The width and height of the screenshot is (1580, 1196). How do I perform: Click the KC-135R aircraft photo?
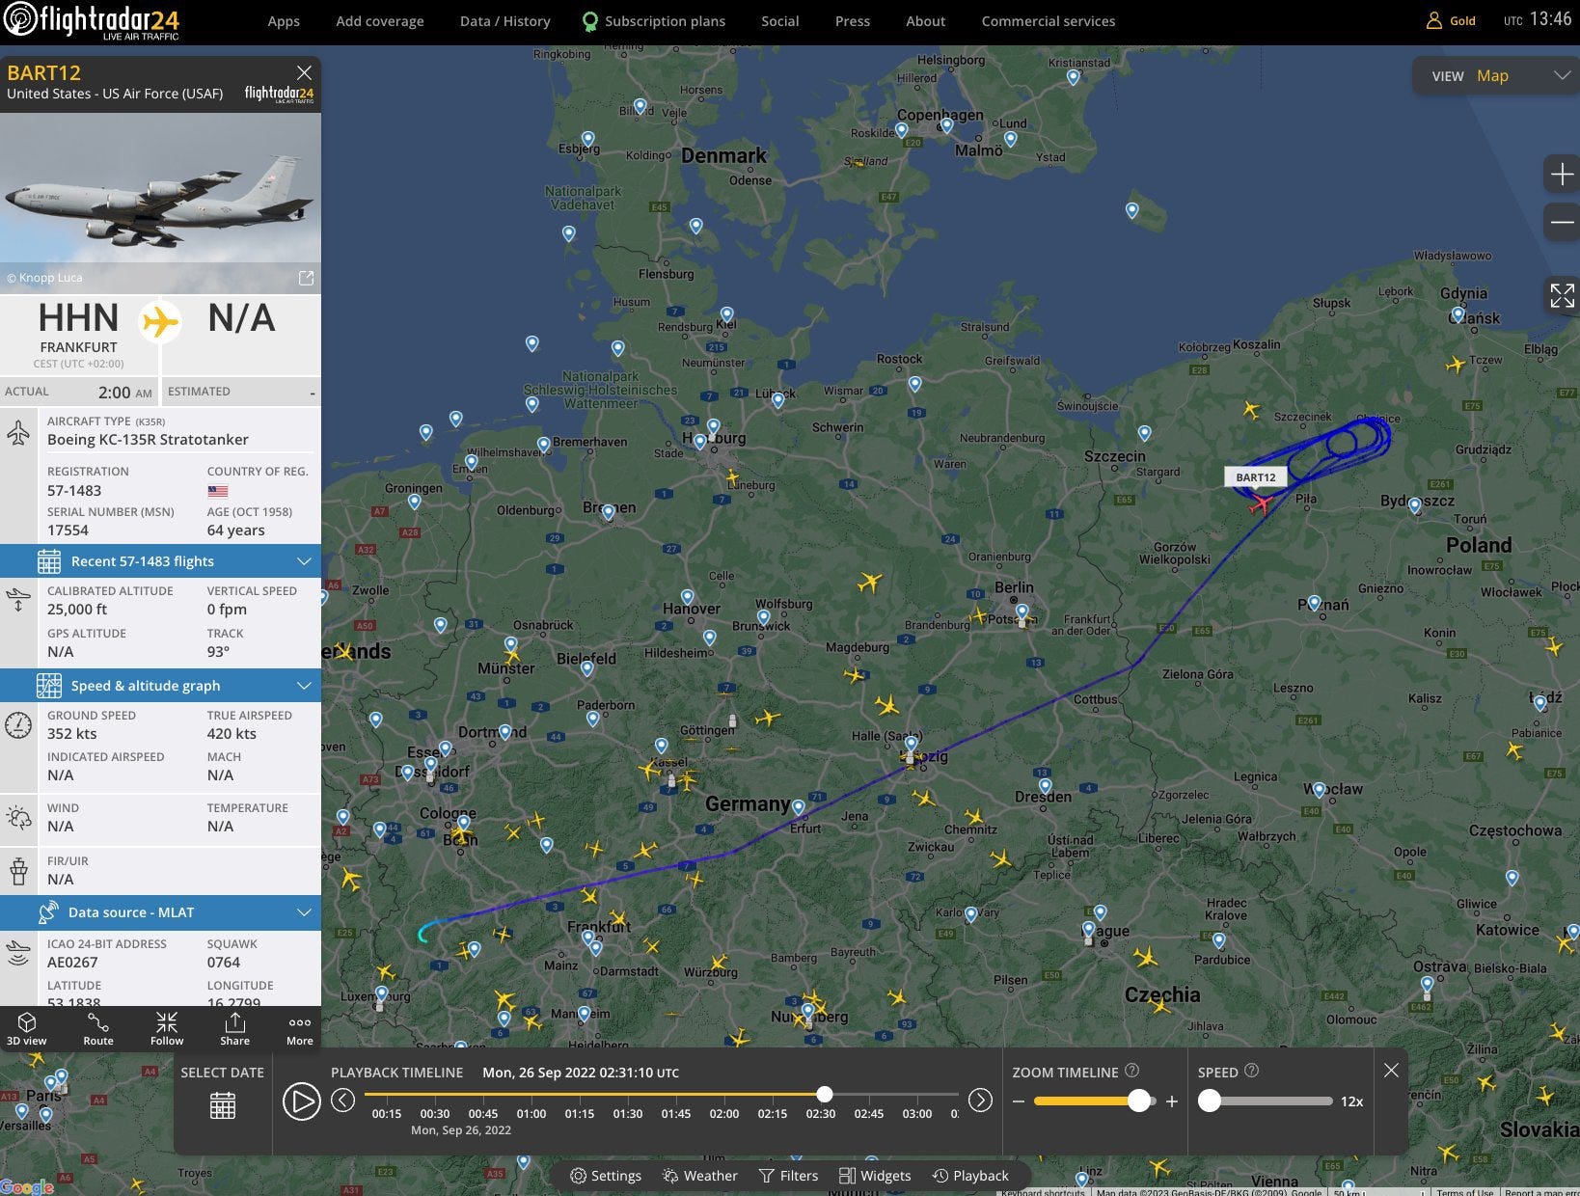click(x=160, y=203)
